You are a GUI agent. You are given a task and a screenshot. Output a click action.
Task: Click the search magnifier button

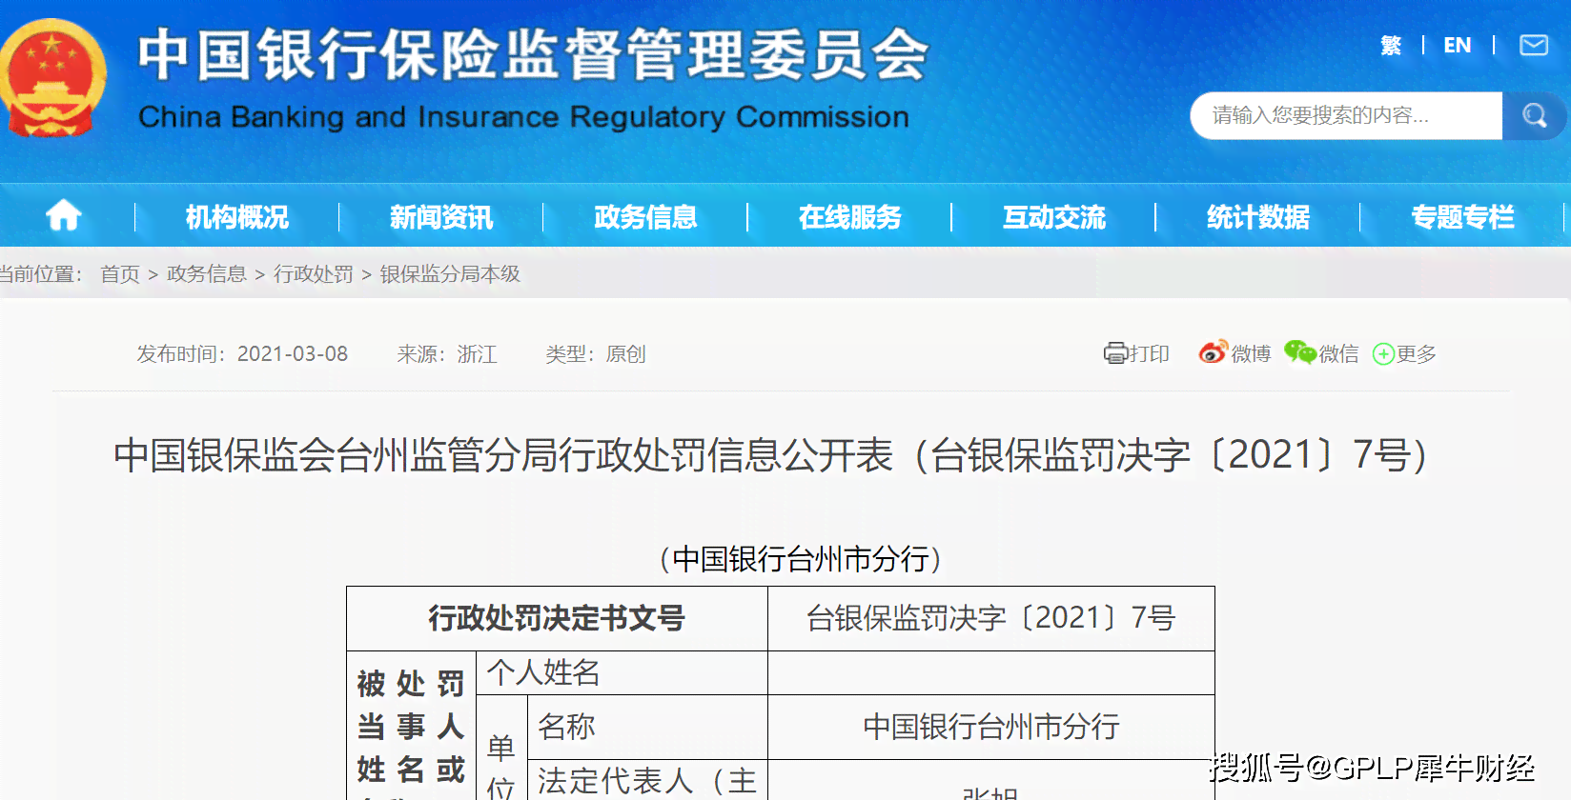[x=1534, y=115]
